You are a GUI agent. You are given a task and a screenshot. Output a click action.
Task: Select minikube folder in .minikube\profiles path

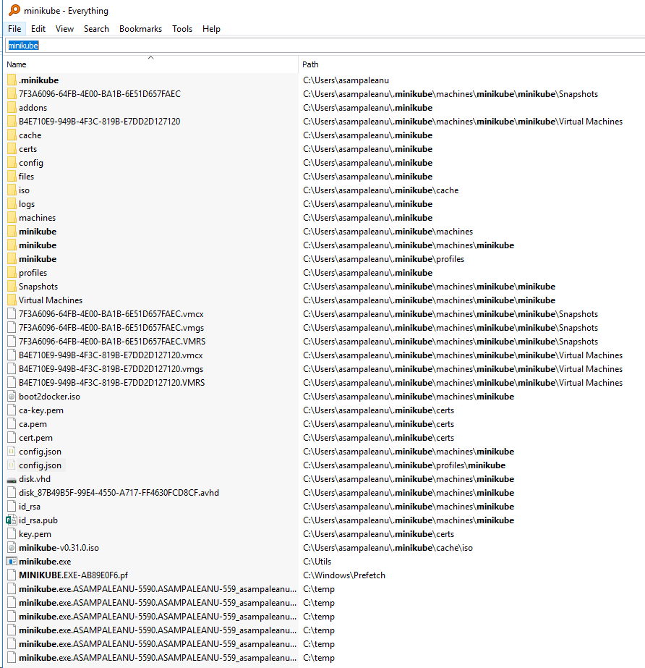tap(38, 259)
